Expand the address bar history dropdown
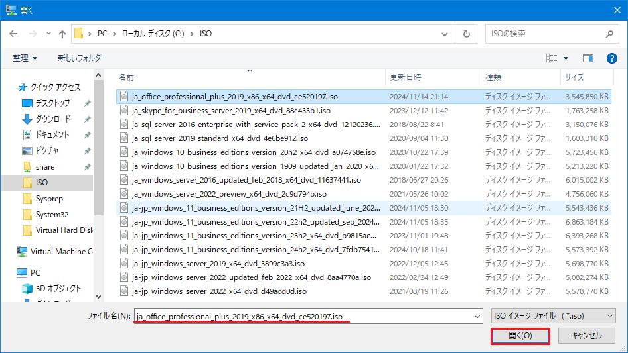Screen dimensions: 628x353 (445, 34)
